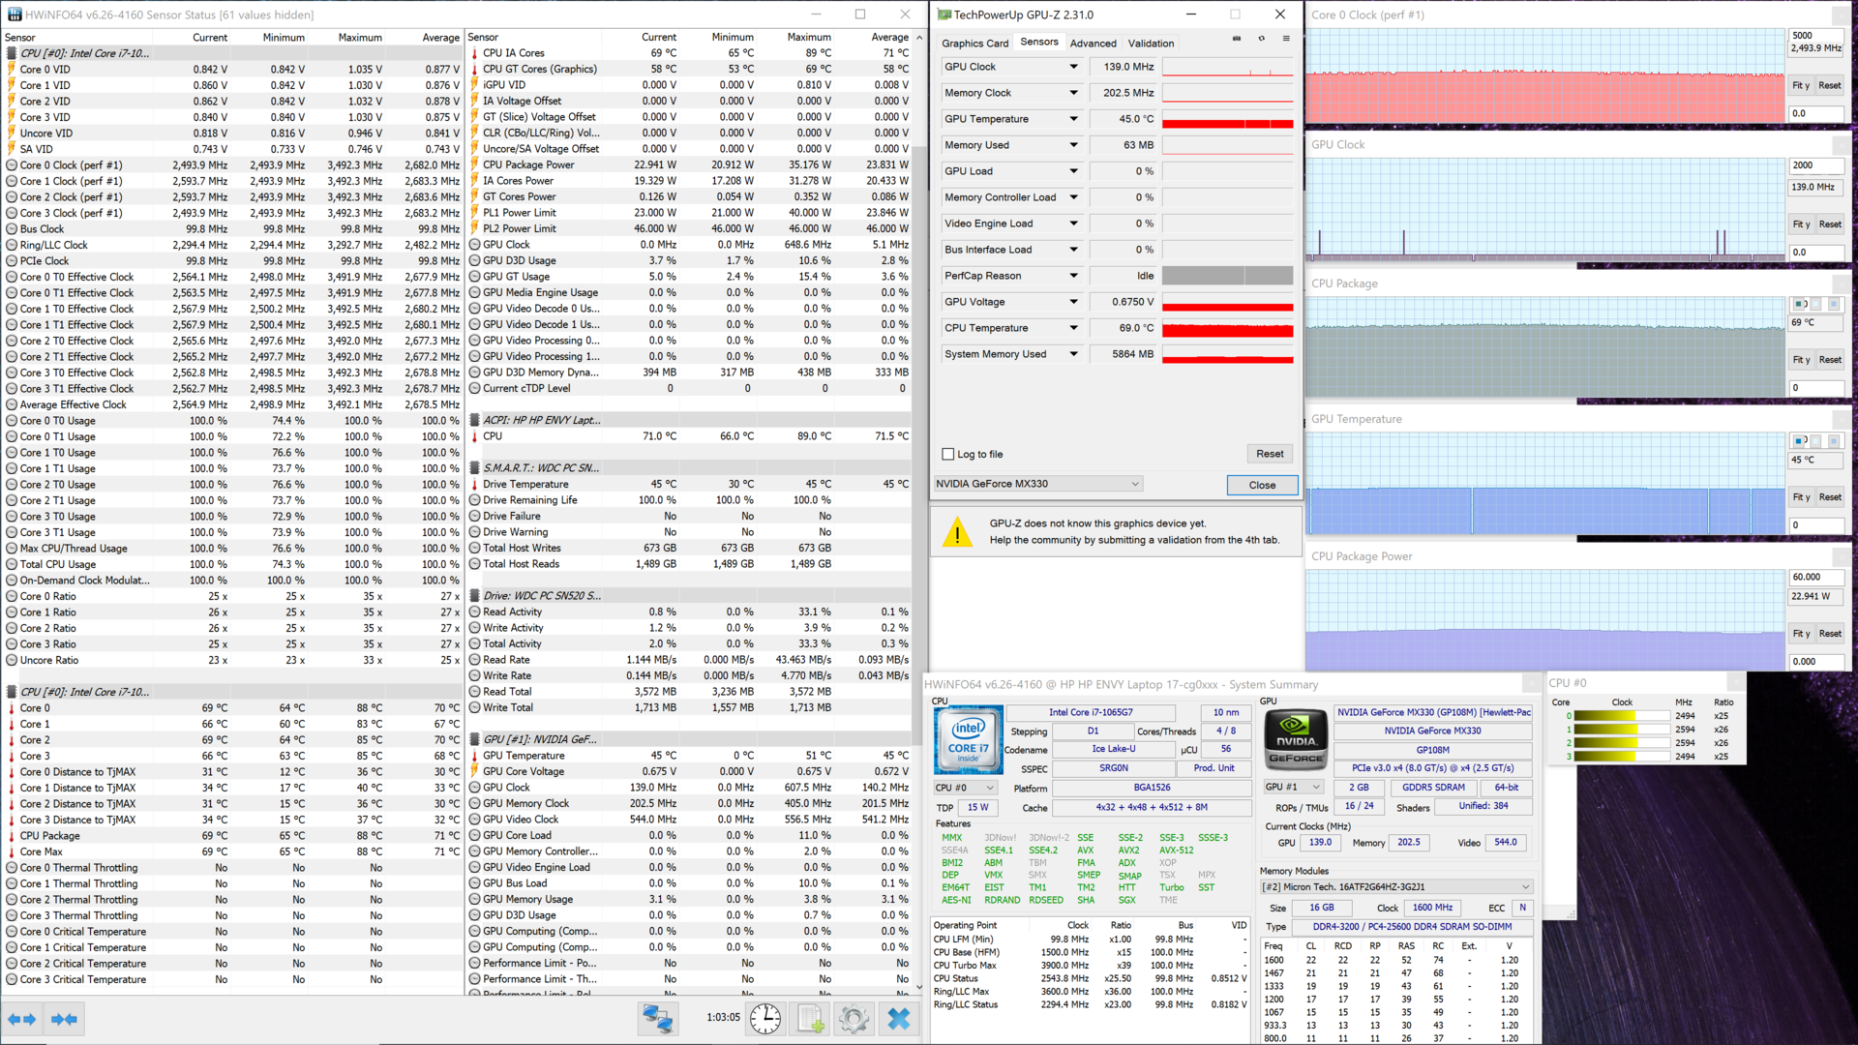Switch to the Graphics Card tab
Viewport: 1858px width, 1045px height.
pos(974,44)
